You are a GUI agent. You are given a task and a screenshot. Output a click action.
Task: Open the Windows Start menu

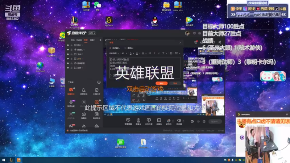(x=4, y=160)
